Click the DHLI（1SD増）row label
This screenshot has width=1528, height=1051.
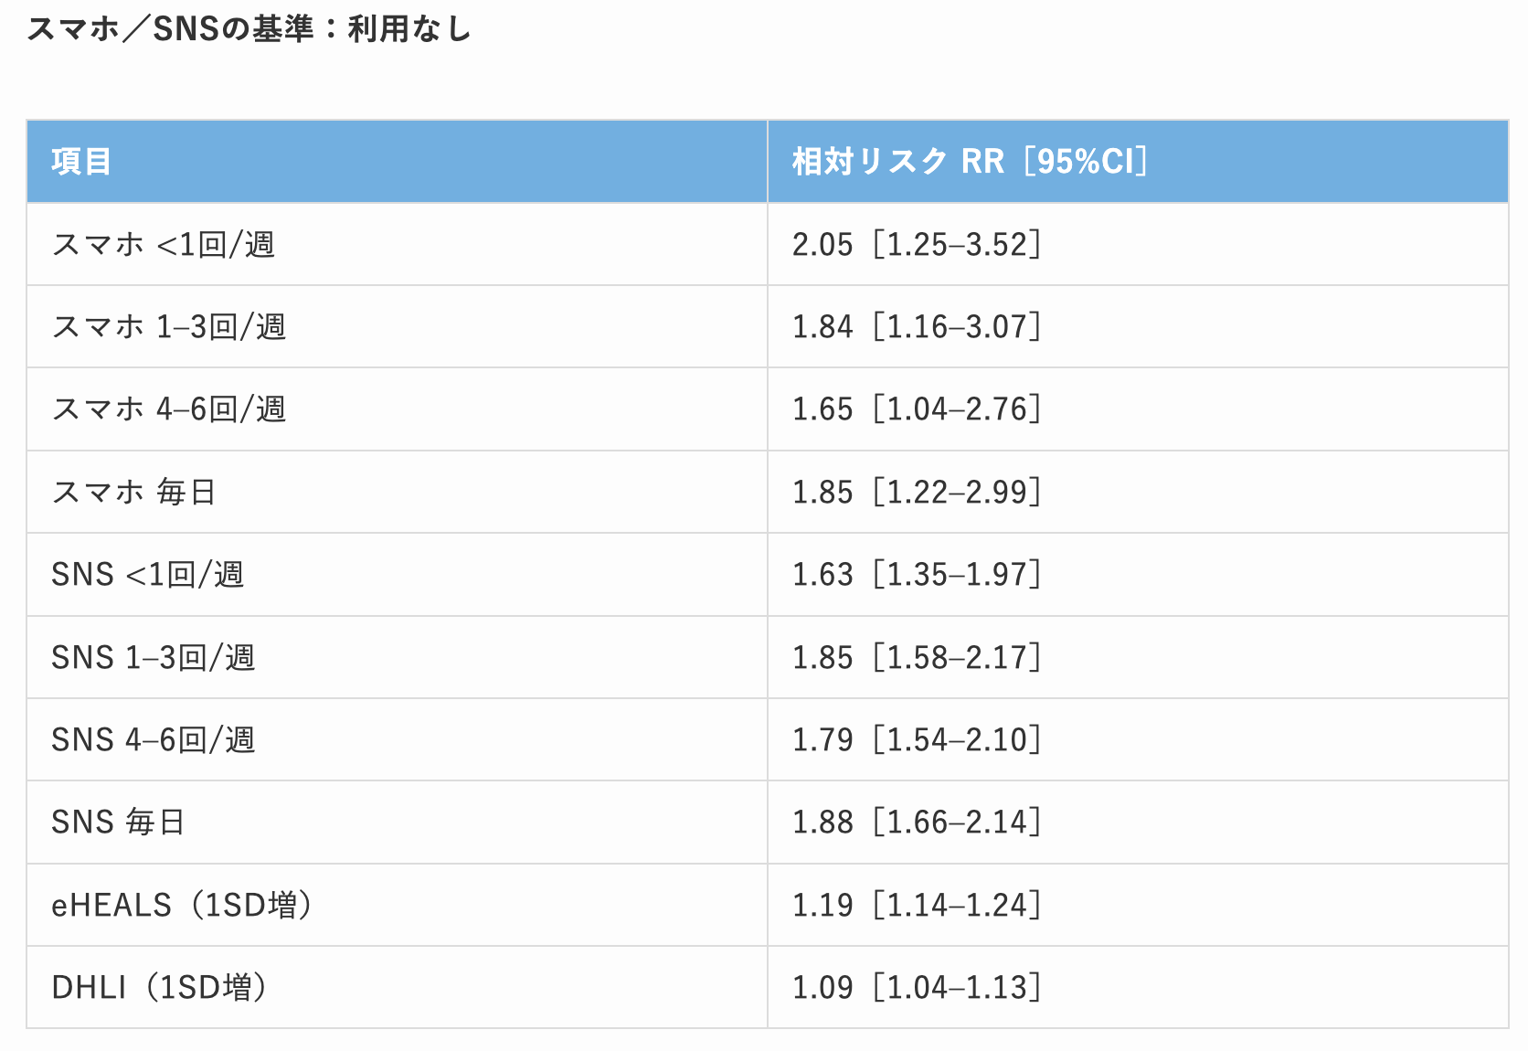coord(159,987)
